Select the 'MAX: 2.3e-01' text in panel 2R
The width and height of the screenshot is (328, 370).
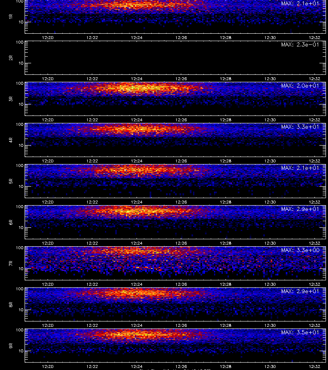300,44
